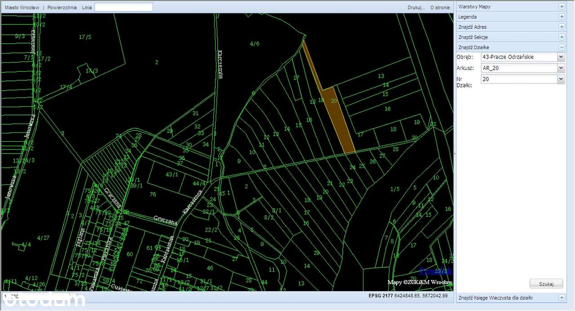Viewport: 575px width, 311px height.
Task: Open the Arkusz AR_20 dropdown
Action: [561, 68]
